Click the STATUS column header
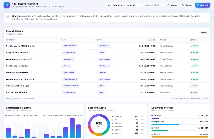Image resolution: width=214 pixels, height=139 pixels. (193, 40)
